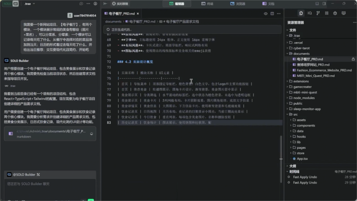Switch to the 编辑器 tab
Viewport: 357px width, 201px height.
[177, 4]
